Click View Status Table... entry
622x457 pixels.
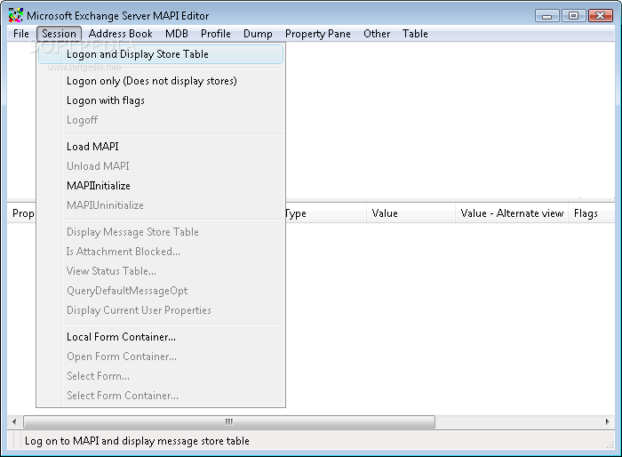pos(161,271)
